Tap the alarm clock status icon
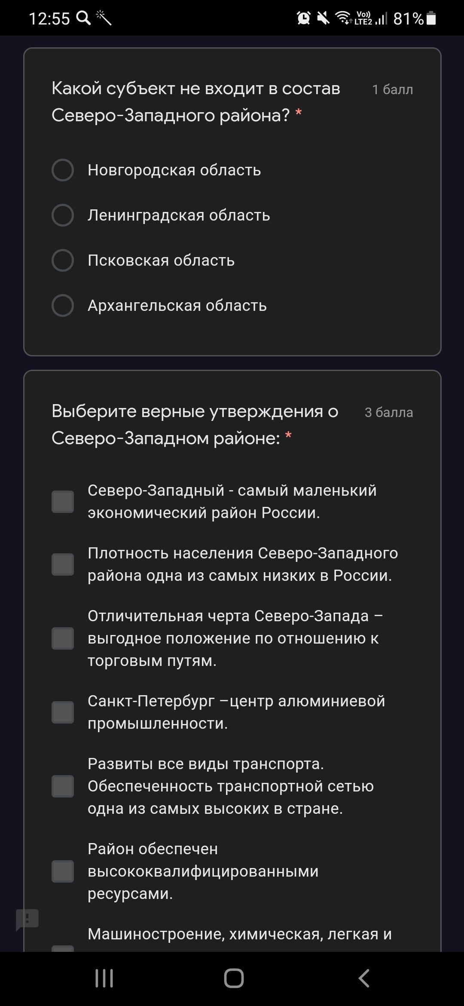The image size is (464, 1006). (x=304, y=18)
